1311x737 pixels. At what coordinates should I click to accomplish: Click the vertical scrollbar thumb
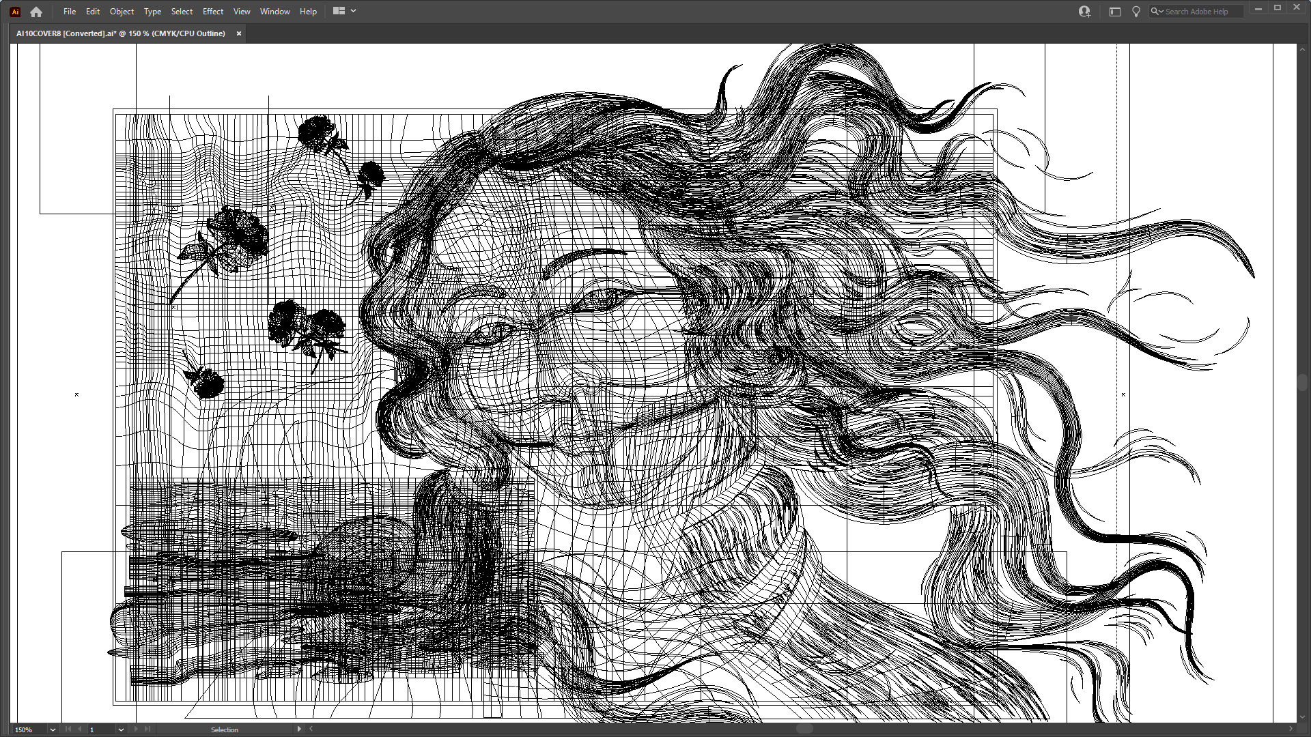[1303, 382]
